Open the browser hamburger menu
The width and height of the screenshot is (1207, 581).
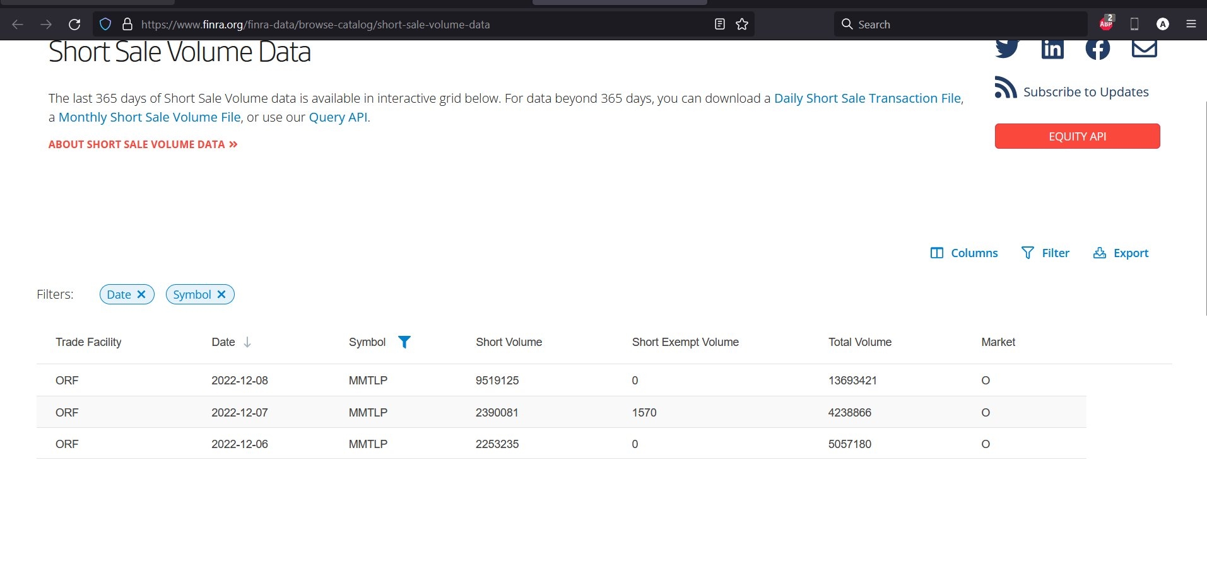[x=1191, y=24]
